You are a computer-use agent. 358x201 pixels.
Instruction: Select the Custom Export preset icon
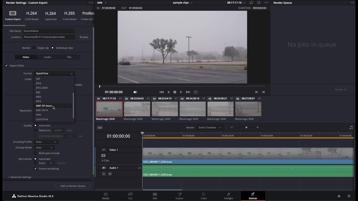click(x=13, y=13)
